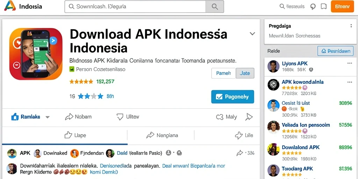Image resolution: width=358 pixels, height=179 pixels.
Task: Click the search box Sownnloash field
Action: point(135,7)
